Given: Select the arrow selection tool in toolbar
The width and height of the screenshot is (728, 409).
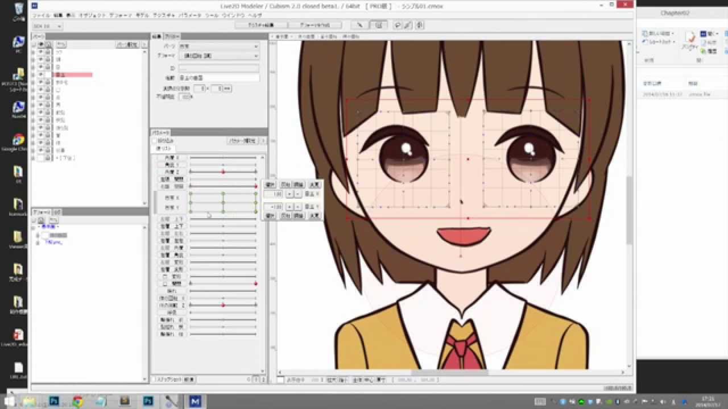Looking at the screenshot, I should pyautogui.click(x=360, y=25).
